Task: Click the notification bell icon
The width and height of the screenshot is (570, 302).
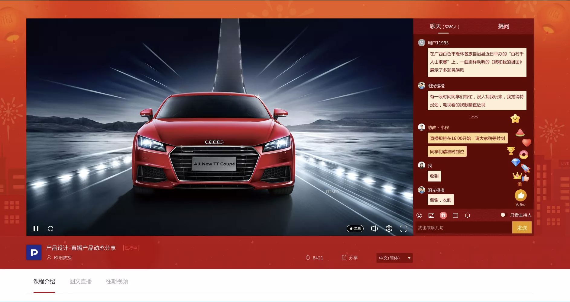Action: pos(468,215)
